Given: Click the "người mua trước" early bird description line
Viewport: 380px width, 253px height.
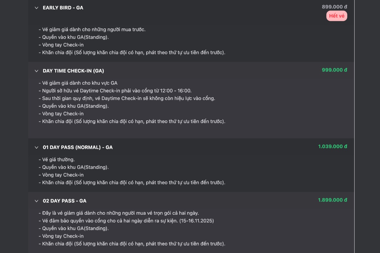Looking at the screenshot, I should [x=92, y=29].
